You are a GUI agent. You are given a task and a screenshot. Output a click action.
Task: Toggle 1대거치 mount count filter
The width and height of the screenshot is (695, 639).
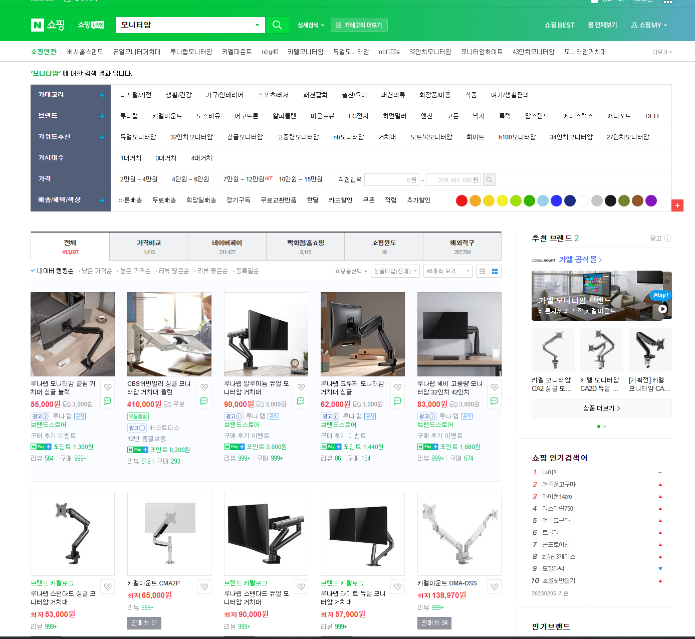[131, 158]
